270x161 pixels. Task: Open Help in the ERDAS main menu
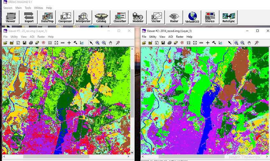tap(49, 8)
